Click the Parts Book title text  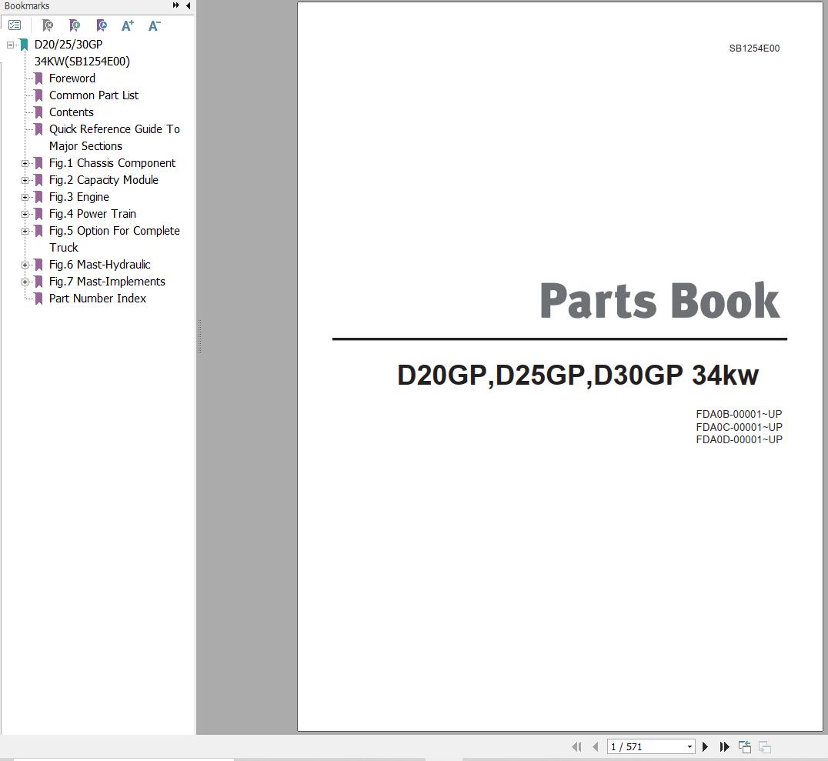point(659,301)
